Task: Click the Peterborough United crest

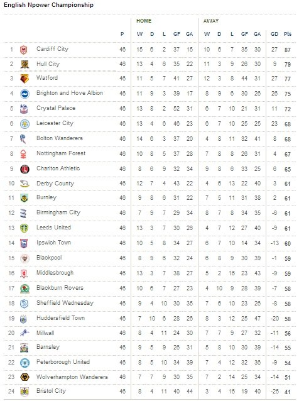Action: click(24, 363)
